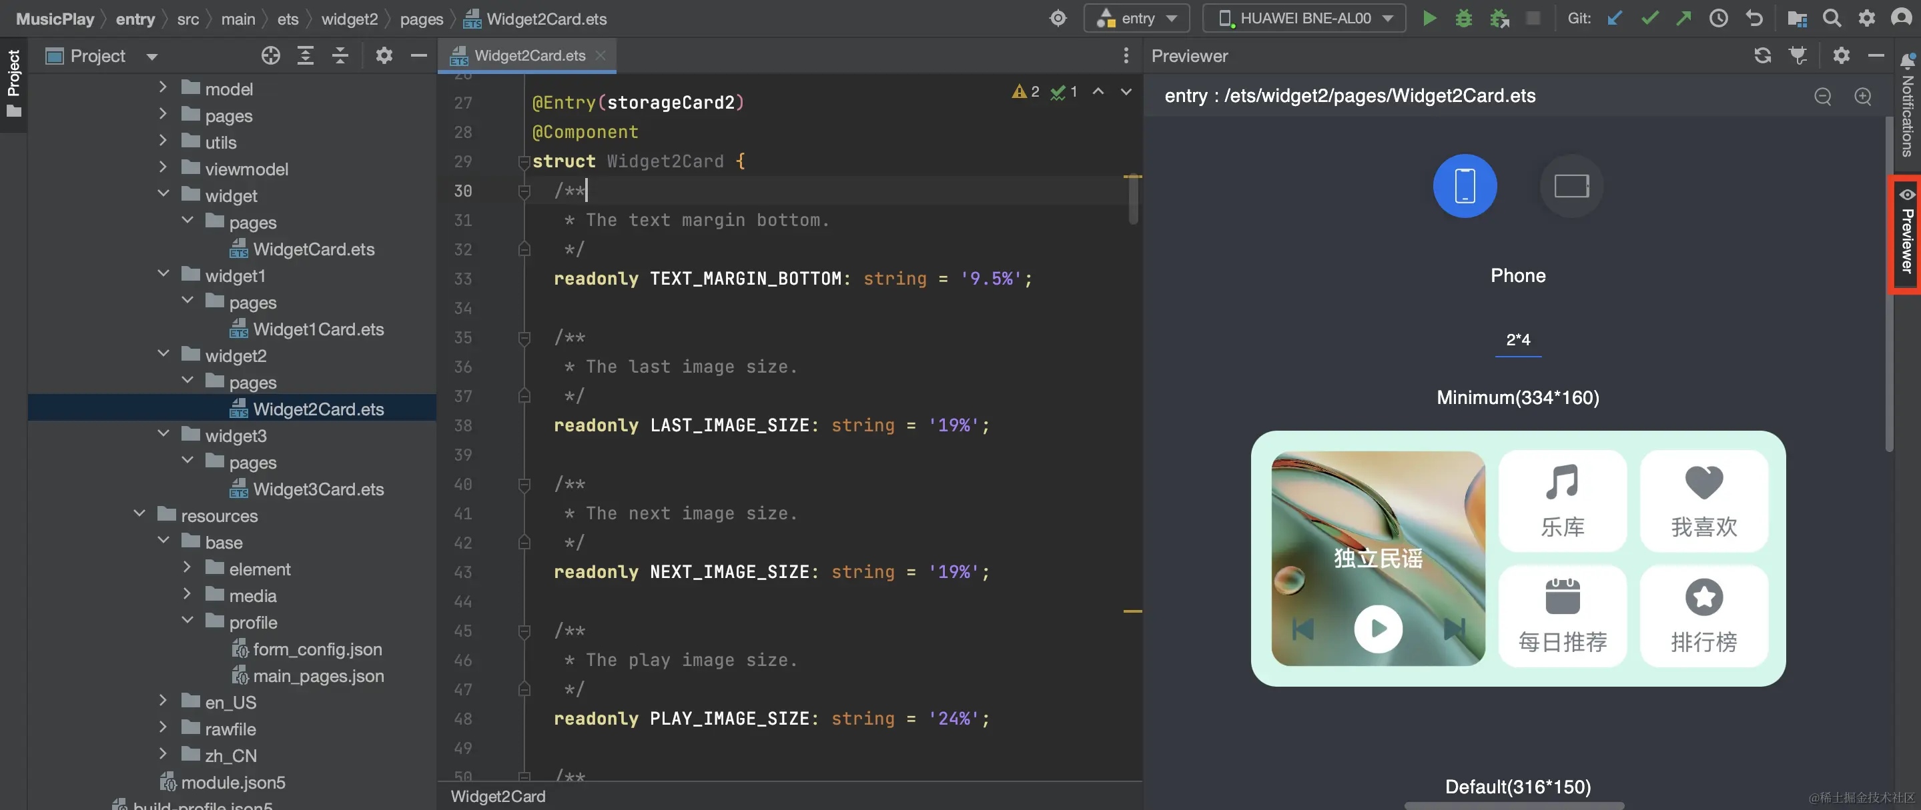The image size is (1921, 810).
Task: Open HUAWEI BNE-AL00 device dropdown
Action: click(x=1304, y=19)
